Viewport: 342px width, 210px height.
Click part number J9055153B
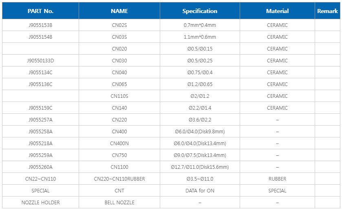click(x=40, y=25)
